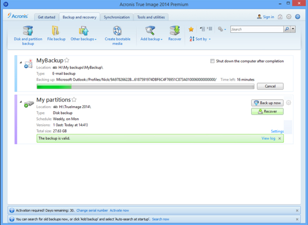This screenshot has height=225, width=308.
Task: Select Backup and recovery tab
Action: click(x=80, y=17)
